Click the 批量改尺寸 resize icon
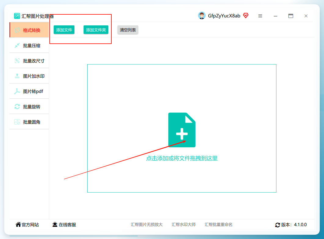Viewport: 324px width, 239px height. click(17, 61)
